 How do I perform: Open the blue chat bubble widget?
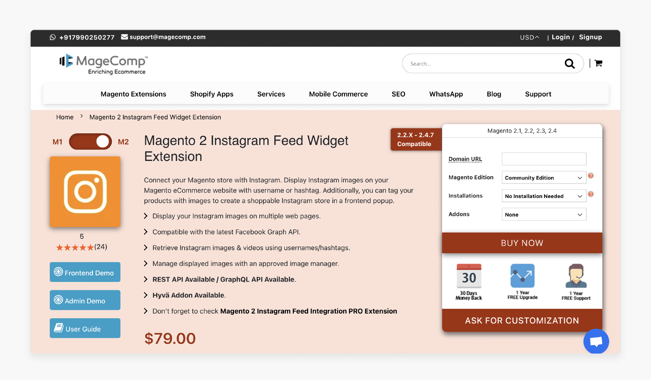(x=596, y=341)
